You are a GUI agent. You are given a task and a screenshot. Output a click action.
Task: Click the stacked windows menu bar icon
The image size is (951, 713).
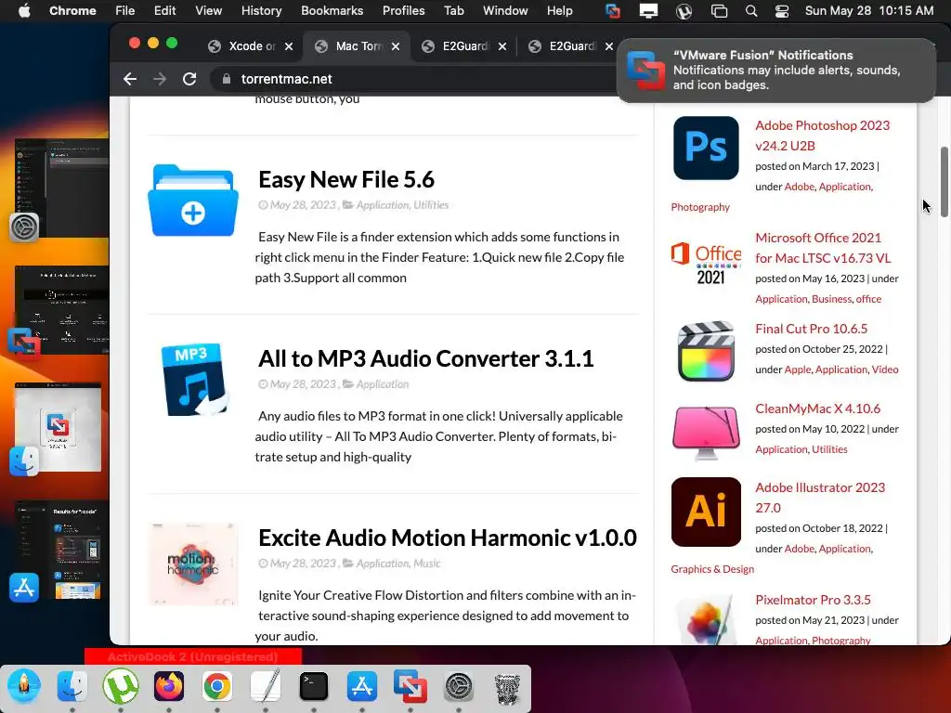719,11
